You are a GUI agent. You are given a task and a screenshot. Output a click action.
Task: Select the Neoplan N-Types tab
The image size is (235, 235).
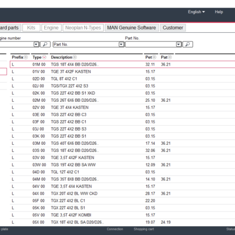(x=83, y=28)
